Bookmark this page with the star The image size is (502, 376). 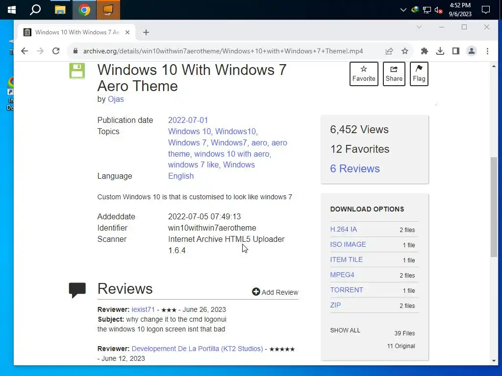pyautogui.click(x=405, y=51)
